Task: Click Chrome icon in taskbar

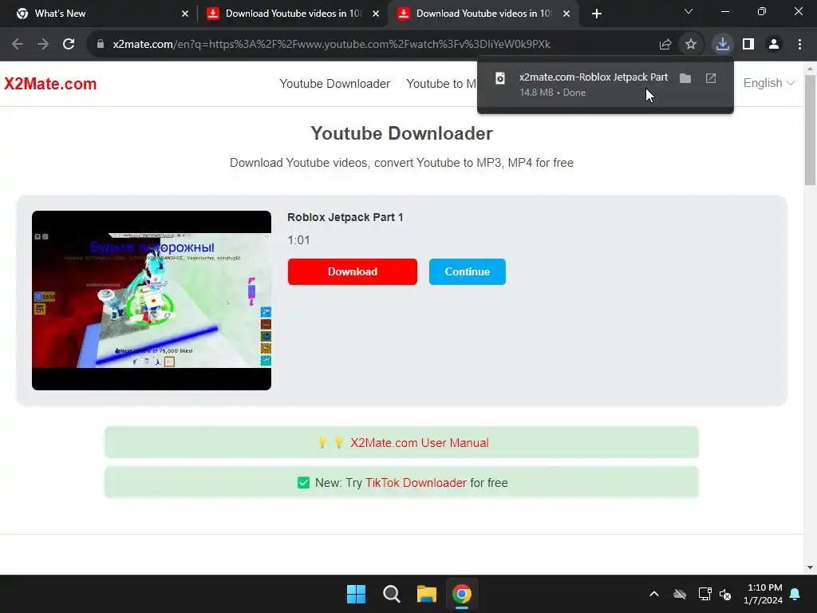Action: coord(462,594)
